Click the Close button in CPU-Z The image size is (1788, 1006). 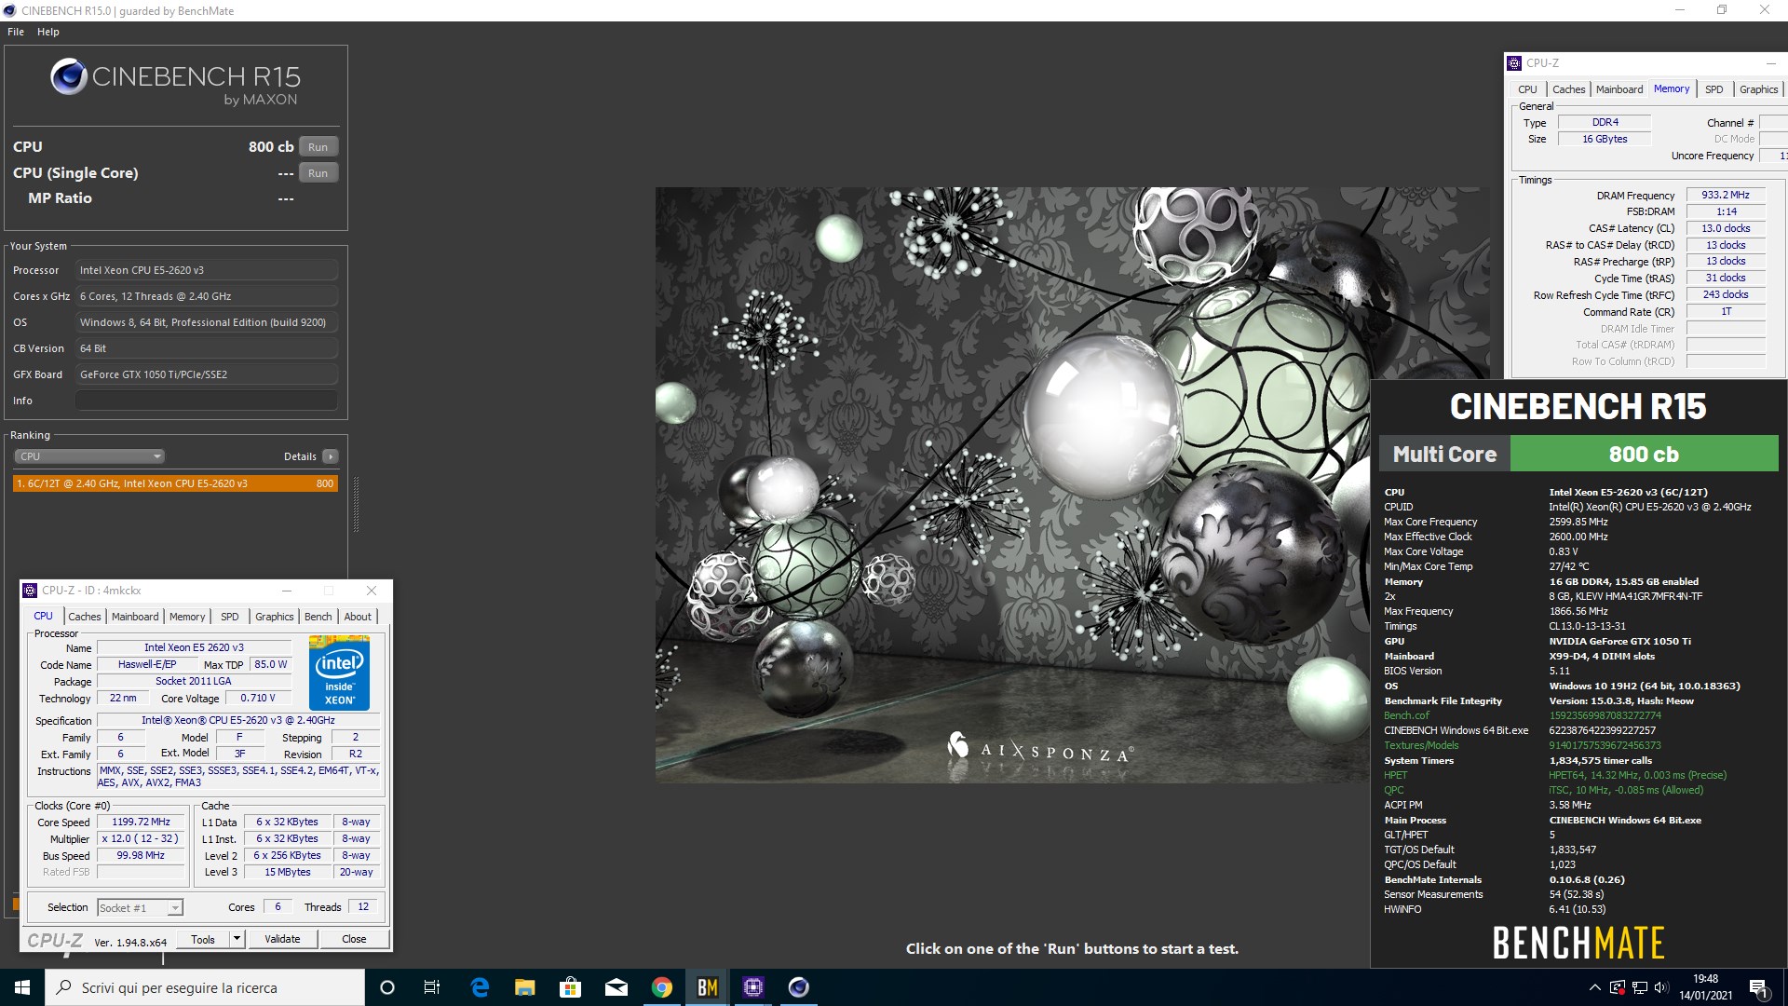pyautogui.click(x=354, y=940)
